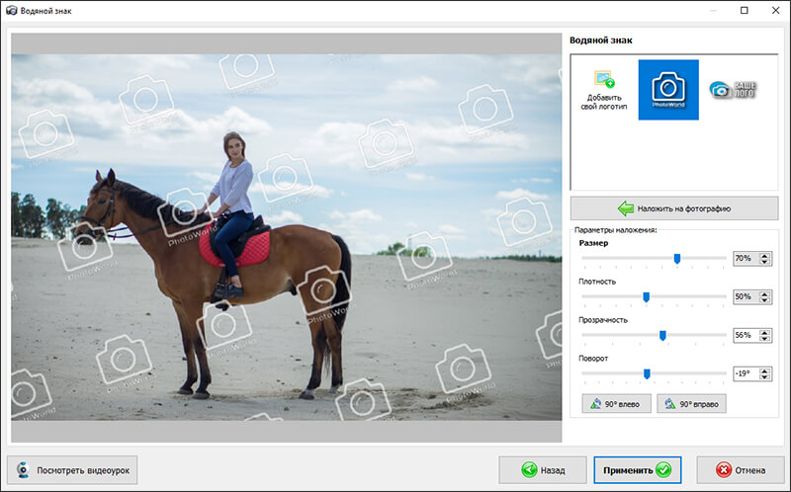This screenshot has height=492, width=791.
Task: Cancel with the 'Отмена' button
Action: pyautogui.click(x=741, y=470)
